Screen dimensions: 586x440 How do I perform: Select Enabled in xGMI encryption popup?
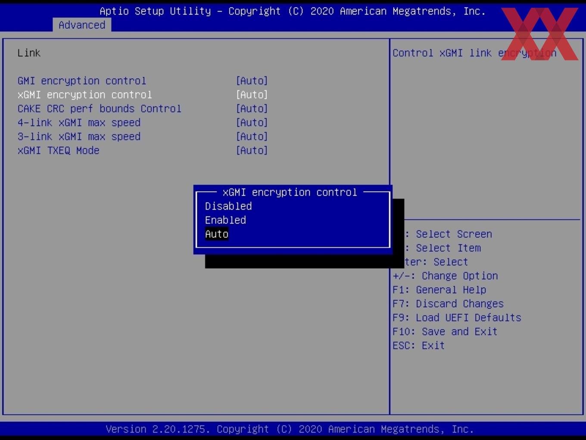coord(225,220)
